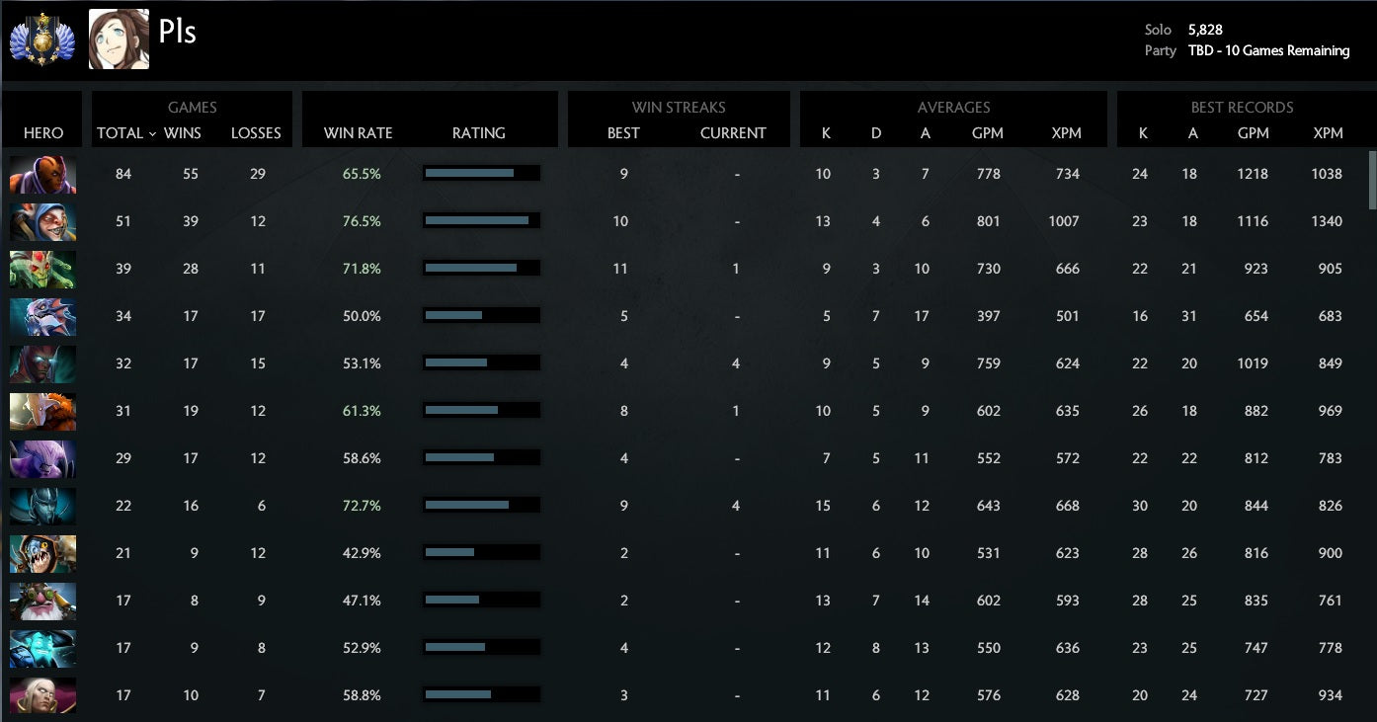
Task: Click the Slark hero portrait
Action: (x=42, y=316)
